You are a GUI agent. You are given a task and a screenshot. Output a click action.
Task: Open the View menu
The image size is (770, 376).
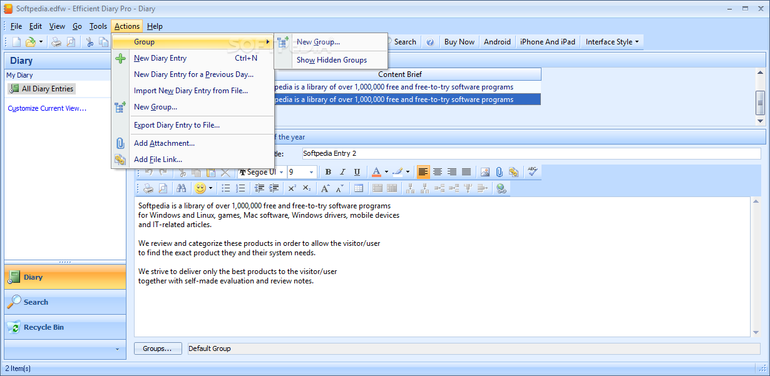click(57, 26)
